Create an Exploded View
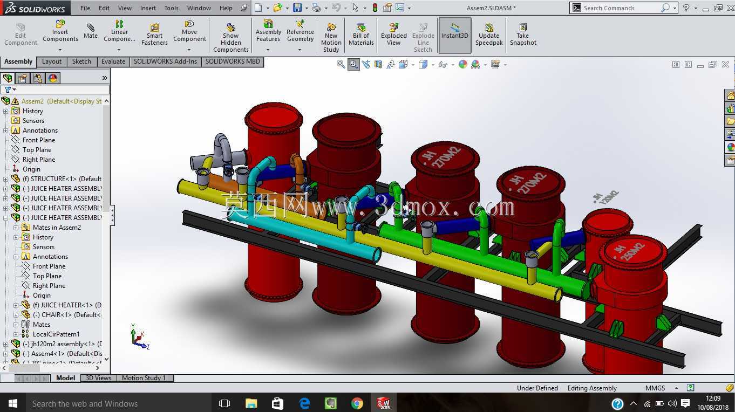 tap(394, 35)
